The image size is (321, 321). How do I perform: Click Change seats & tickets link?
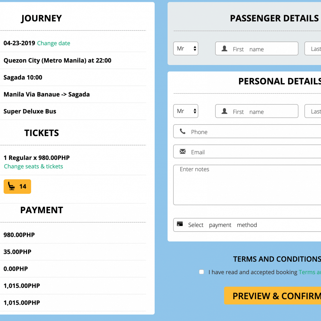tap(34, 166)
